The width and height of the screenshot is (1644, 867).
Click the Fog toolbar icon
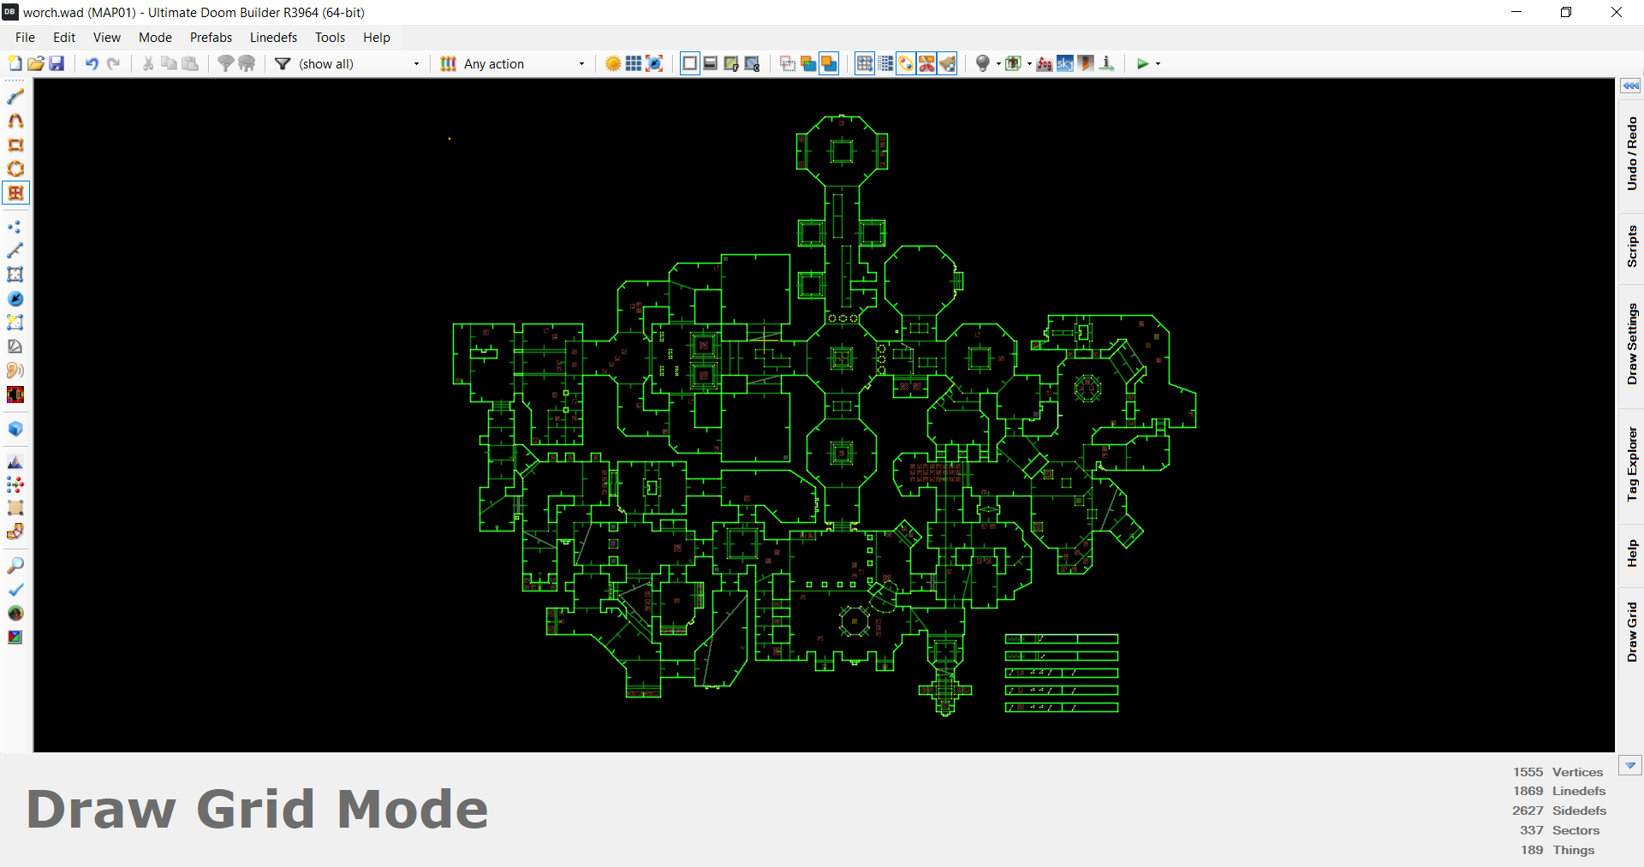point(1044,63)
